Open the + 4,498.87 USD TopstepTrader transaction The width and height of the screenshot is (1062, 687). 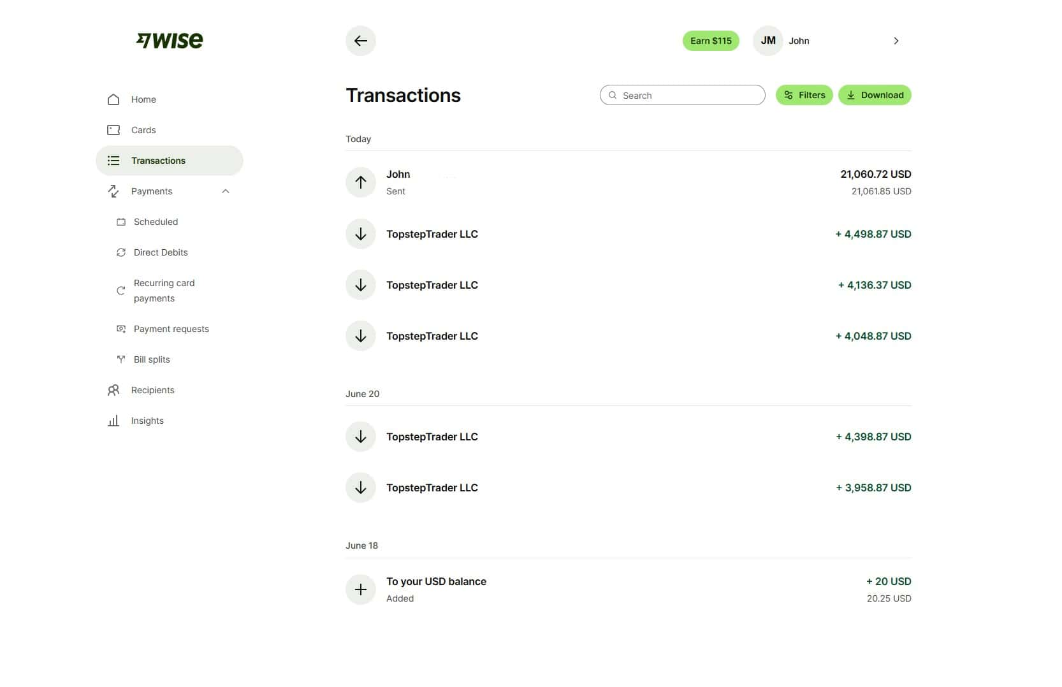[629, 234]
